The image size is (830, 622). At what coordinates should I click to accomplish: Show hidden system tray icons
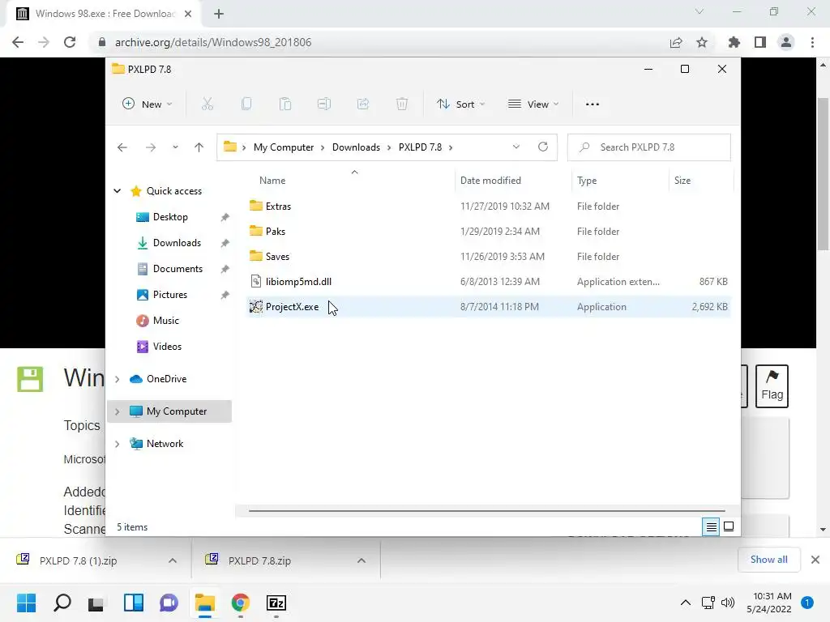click(686, 603)
